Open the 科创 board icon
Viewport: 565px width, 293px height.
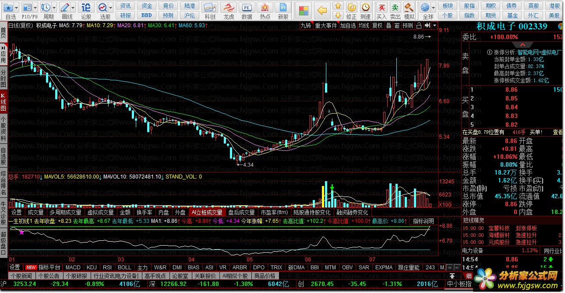pos(210,8)
